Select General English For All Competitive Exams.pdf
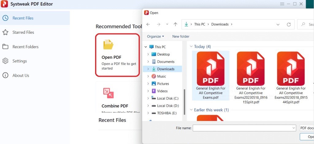 [210, 76]
